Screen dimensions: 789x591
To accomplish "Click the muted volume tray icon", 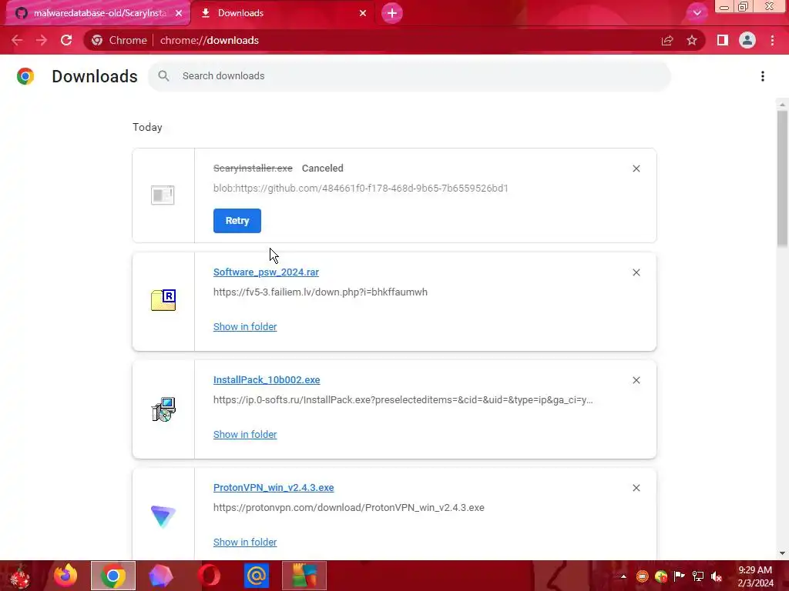I will tap(717, 576).
